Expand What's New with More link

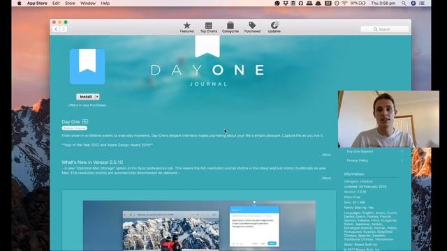(x=325, y=178)
